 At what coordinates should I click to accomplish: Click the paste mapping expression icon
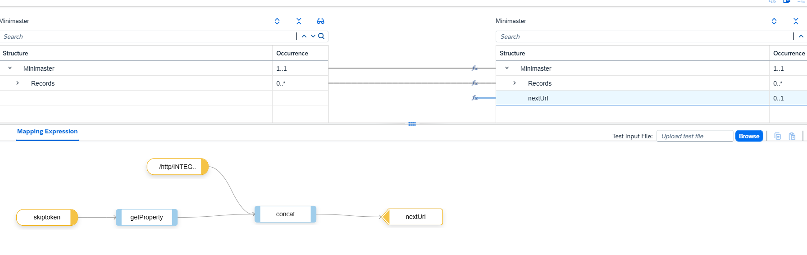[792, 136]
